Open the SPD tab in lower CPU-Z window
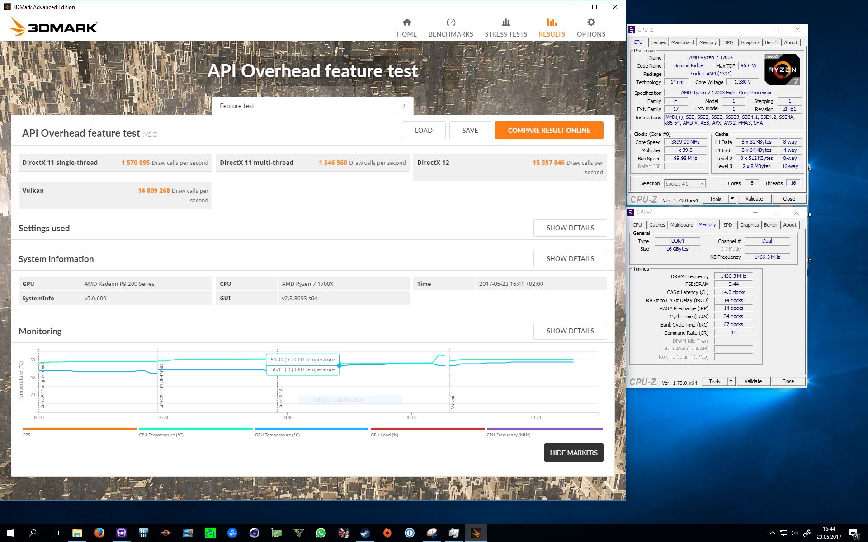 pyautogui.click(x=727, y=225)
